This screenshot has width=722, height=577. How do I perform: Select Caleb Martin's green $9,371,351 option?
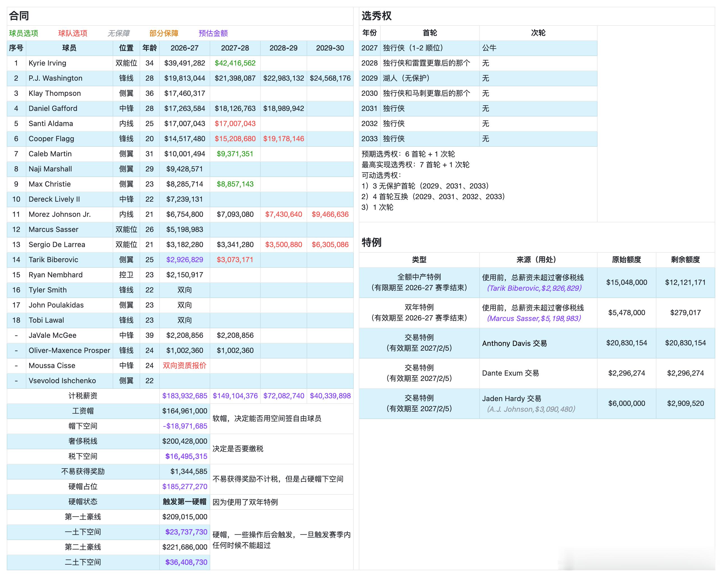[235, 153]
